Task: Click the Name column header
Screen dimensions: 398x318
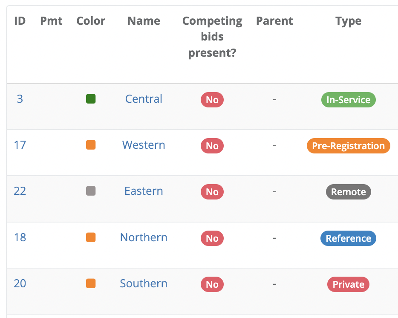Action: pos(144,21)
